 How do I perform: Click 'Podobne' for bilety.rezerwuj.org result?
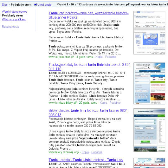[97, 152]
